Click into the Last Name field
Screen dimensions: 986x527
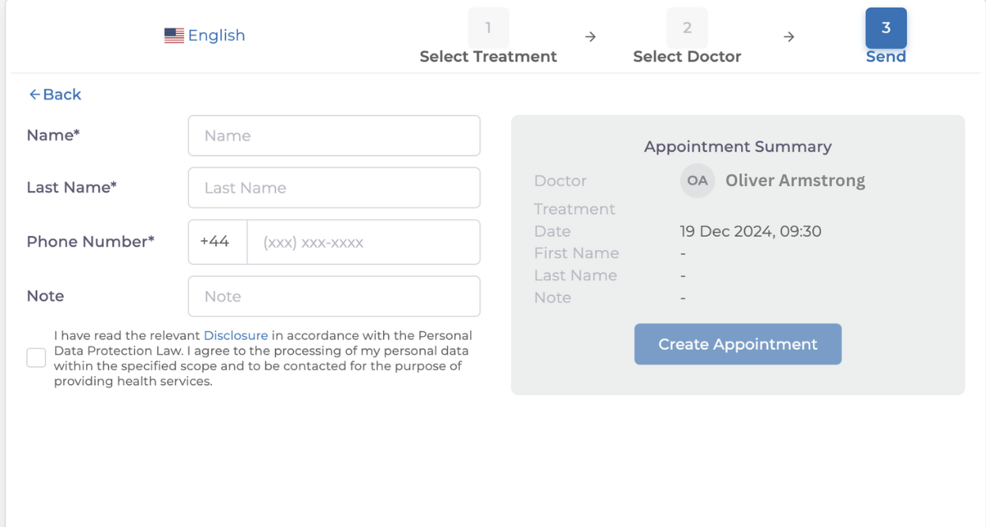(x=333, y=188)
